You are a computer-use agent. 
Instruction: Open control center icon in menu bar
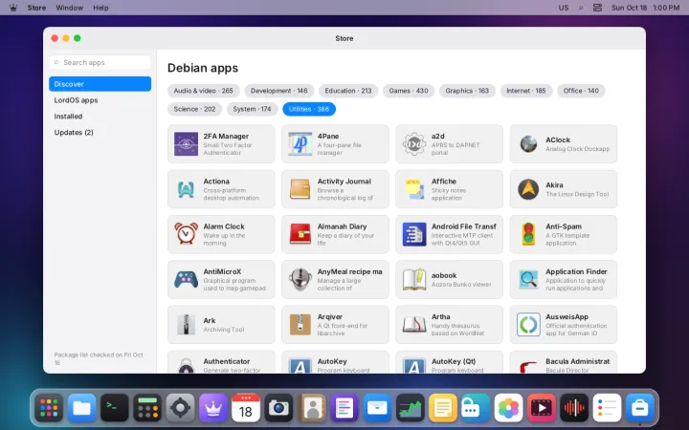tap(597, 8)
